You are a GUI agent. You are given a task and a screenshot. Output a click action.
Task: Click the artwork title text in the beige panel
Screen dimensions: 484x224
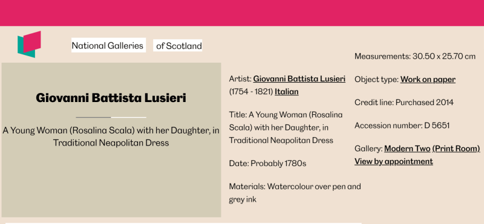[111, 136]
